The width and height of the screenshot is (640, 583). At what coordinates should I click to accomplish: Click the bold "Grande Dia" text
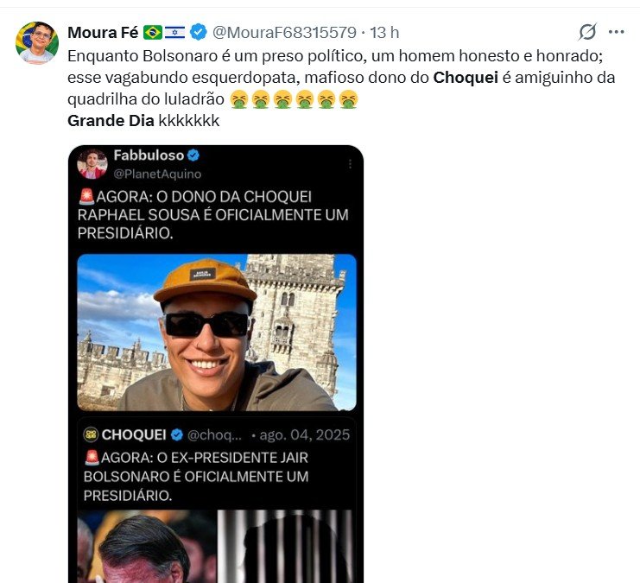[111, 121]
